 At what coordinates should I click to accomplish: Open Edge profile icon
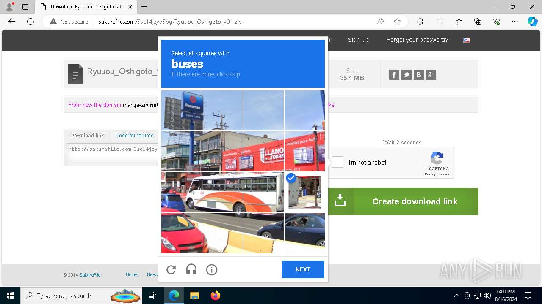point(9,7)
